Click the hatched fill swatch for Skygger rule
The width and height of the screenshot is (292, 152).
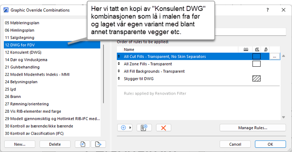[x=256, y=79]
